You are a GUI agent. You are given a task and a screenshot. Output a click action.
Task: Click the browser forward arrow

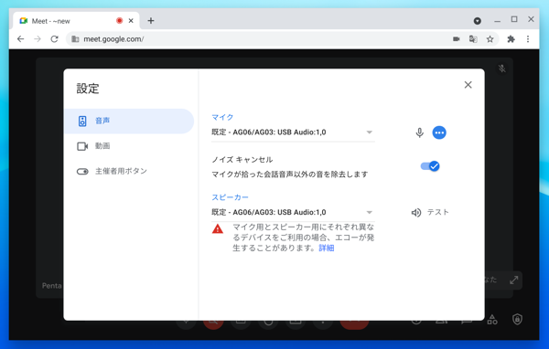[38, 38]
